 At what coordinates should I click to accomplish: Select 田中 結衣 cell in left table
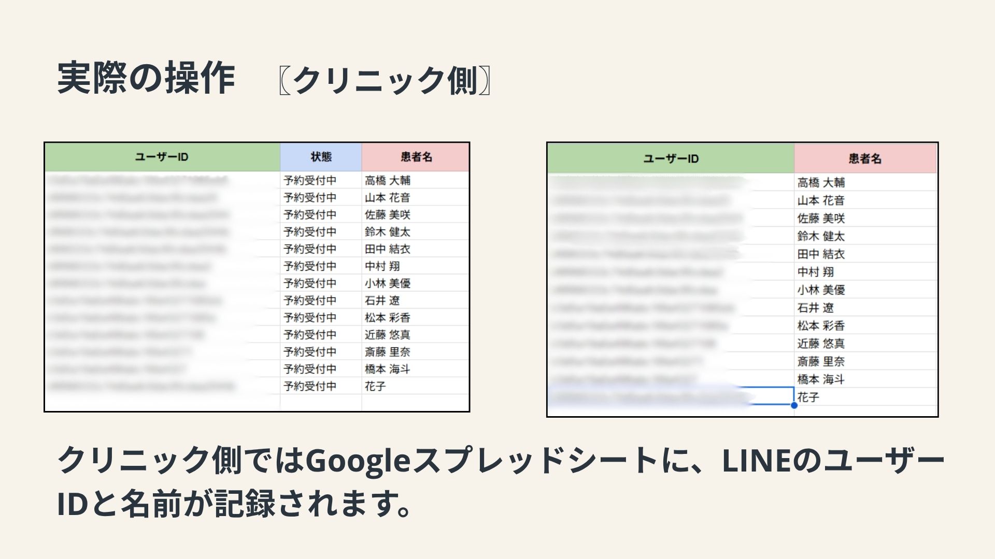tap(388, 249)
